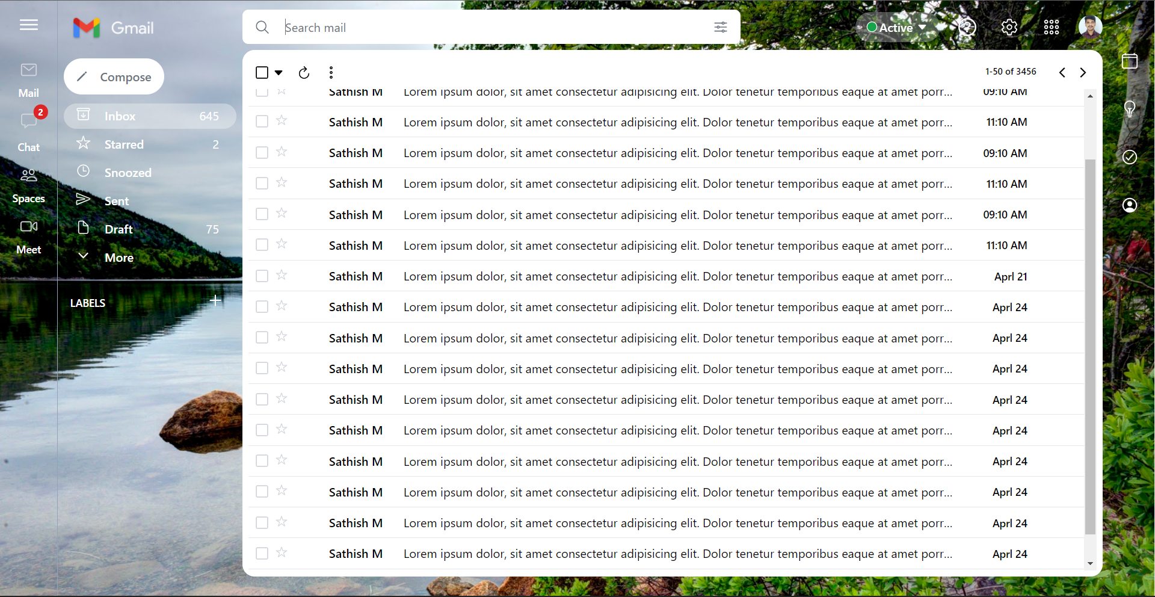Open the Calendar side panel icon
The image size is (1155, 597).
[1129, 61]
